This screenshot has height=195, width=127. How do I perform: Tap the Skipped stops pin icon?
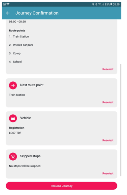(x=13, y=156)
